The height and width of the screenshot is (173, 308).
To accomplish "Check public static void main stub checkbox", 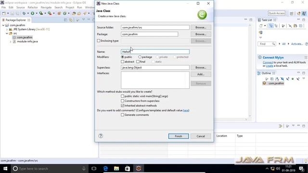I will (122, 96).
